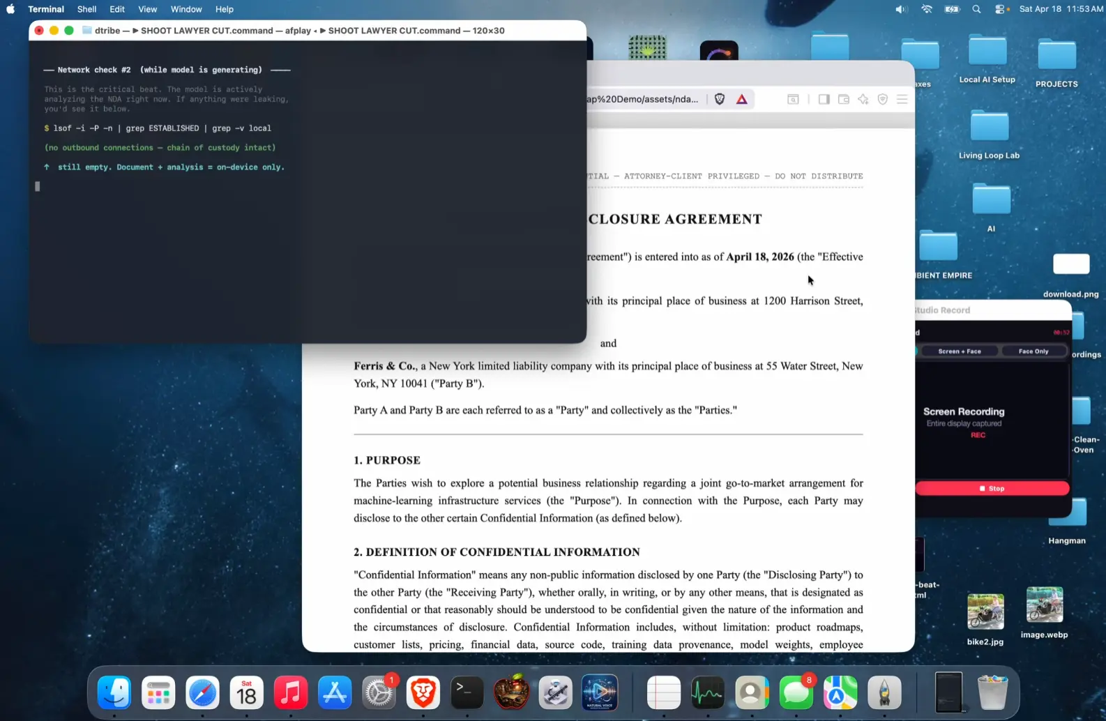Open the Brave hamburger main menu
1106x721 pixels.
click(902, 99)
